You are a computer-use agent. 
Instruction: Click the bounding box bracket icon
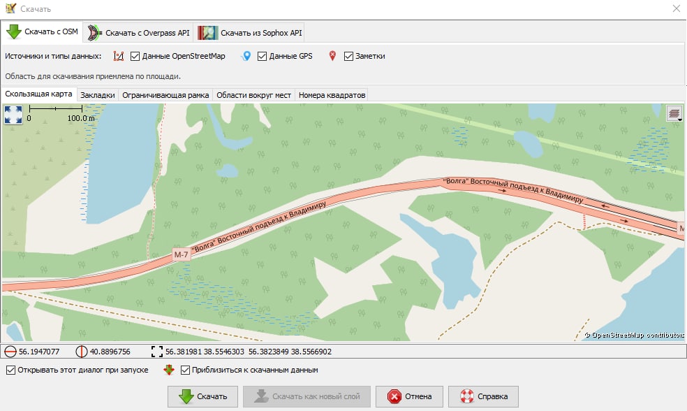pos(157,352)
